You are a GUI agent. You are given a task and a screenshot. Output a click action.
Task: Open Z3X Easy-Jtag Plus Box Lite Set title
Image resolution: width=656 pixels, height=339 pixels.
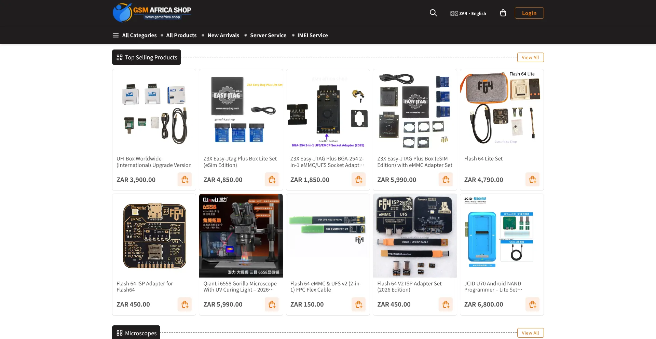240,162
